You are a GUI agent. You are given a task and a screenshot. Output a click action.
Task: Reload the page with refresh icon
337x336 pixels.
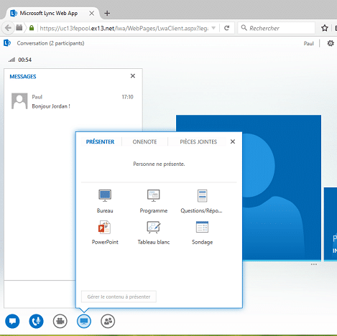[226, 28]
